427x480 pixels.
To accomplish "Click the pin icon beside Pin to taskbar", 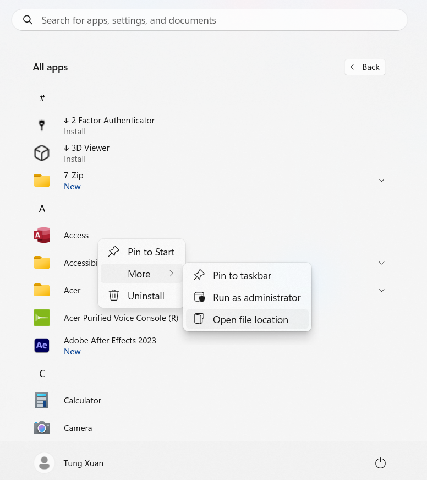I will coord(199,275).
